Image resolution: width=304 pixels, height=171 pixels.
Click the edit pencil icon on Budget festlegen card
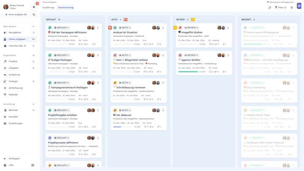(x=50, y=55)
